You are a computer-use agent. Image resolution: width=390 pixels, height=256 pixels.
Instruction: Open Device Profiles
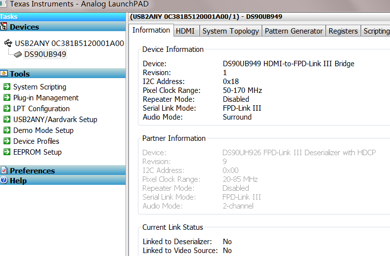pos(36,141)
